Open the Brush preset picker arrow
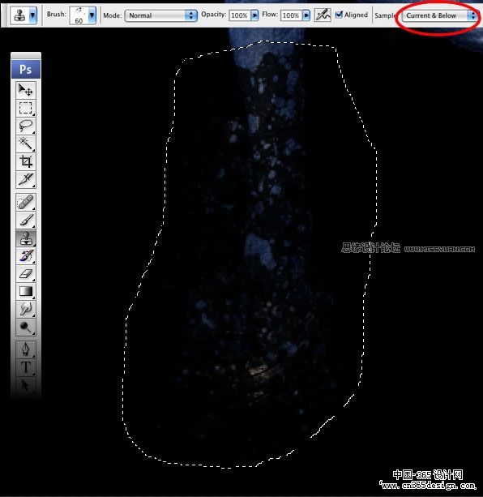Screen dimensions: 483x497 pyautogui.click(x=92, y=15)
